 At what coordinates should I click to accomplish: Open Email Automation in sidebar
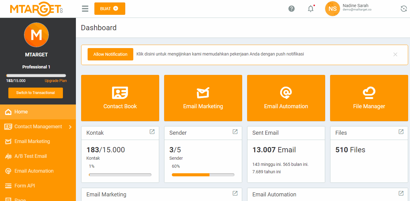coord(38,171)
